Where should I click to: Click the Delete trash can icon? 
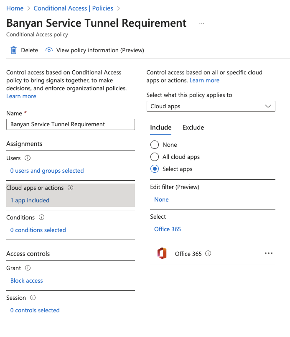[13, 50]
